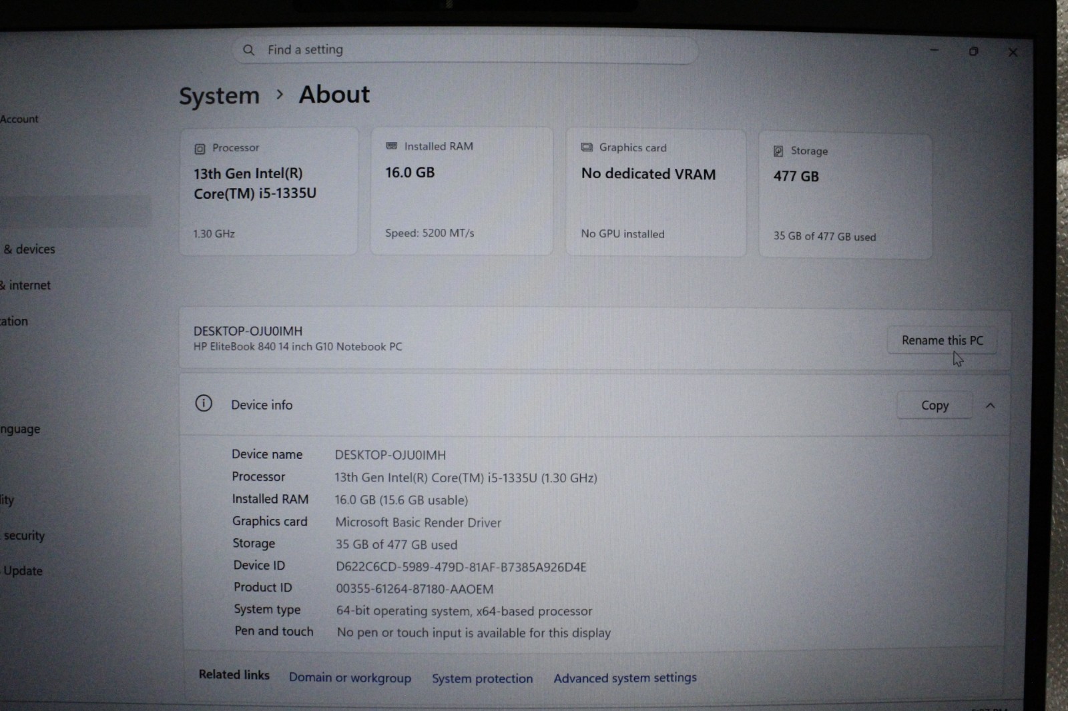Image resolution: width=1068 pixels, height=711 pixels.
Task: Click Product ID value 00355-61264-87180-AAOEM
Action: (x=415, y=589)
